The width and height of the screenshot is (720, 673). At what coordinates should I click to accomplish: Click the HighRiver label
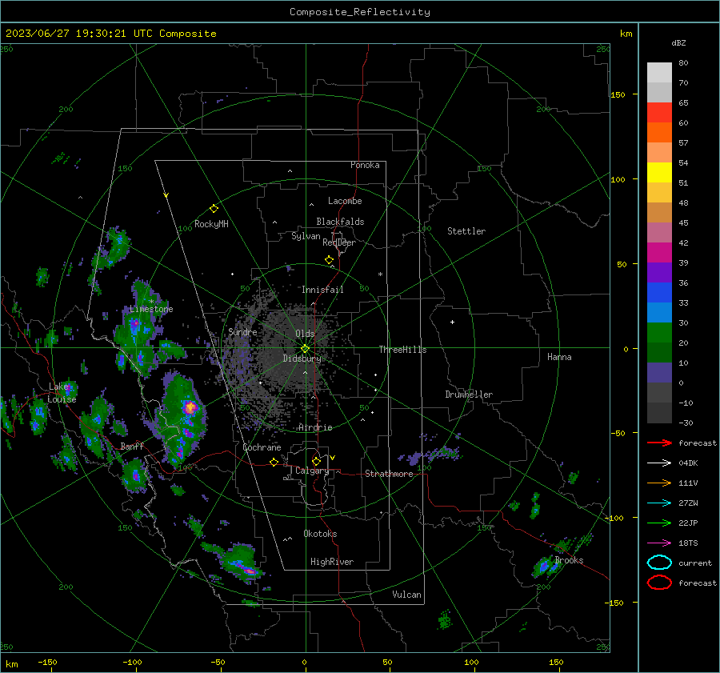click(x=331, y=562)
